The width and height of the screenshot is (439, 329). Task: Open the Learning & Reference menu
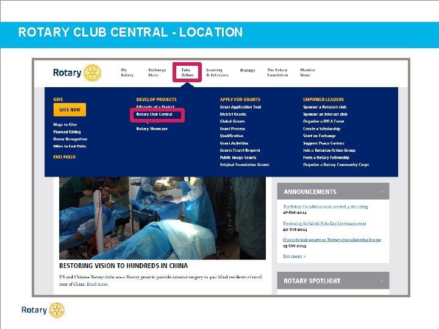pyautogui.click(x=217, y=73)
